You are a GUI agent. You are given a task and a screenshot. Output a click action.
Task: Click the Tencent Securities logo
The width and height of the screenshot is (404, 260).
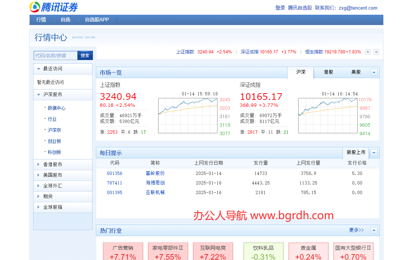click(x=54, y=7)
